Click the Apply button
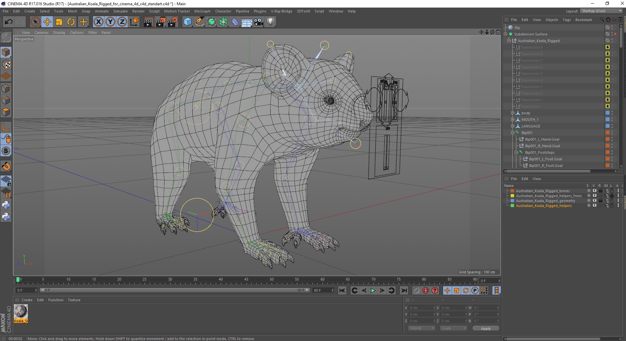Image resolution: width=626 pixels, height=341 pixels. pos(486,329)
